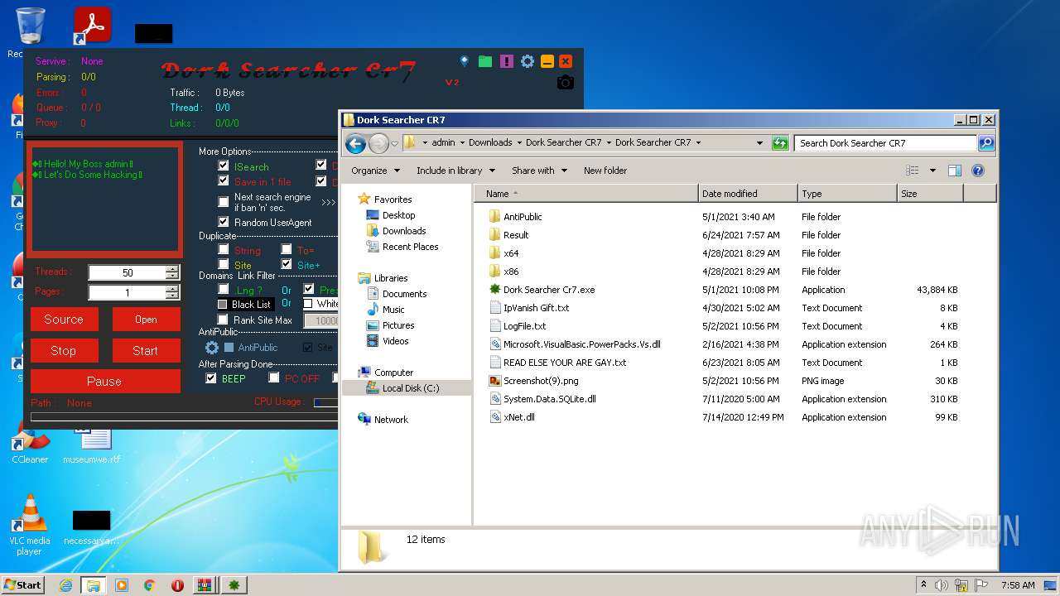Screen dimensions: 1060x596
Task: Open the view options dropdown arrow
Action: [932, 171]
